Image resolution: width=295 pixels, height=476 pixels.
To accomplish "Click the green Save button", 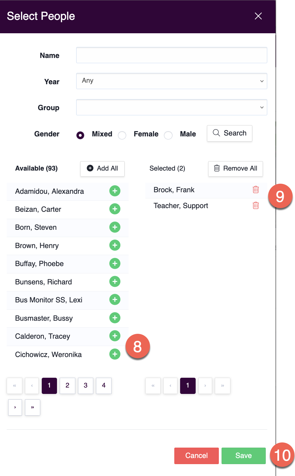I will [x=243, y=456].
